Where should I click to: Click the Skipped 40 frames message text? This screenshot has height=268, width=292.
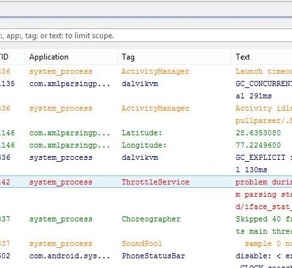264,219
